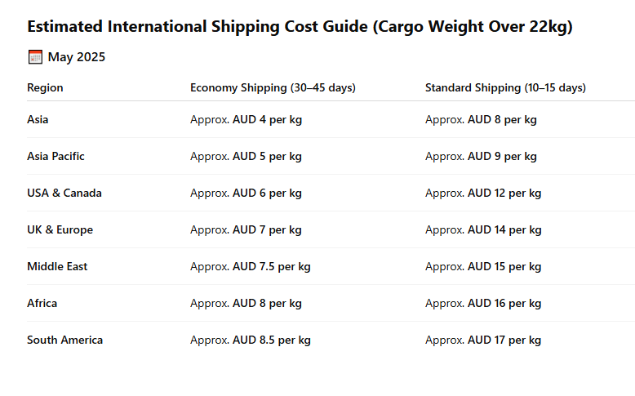The height and width of the screenshot is (396, 635).
Task: Select USA & Canada standard rate AUD 12
Action: (504, 193)
